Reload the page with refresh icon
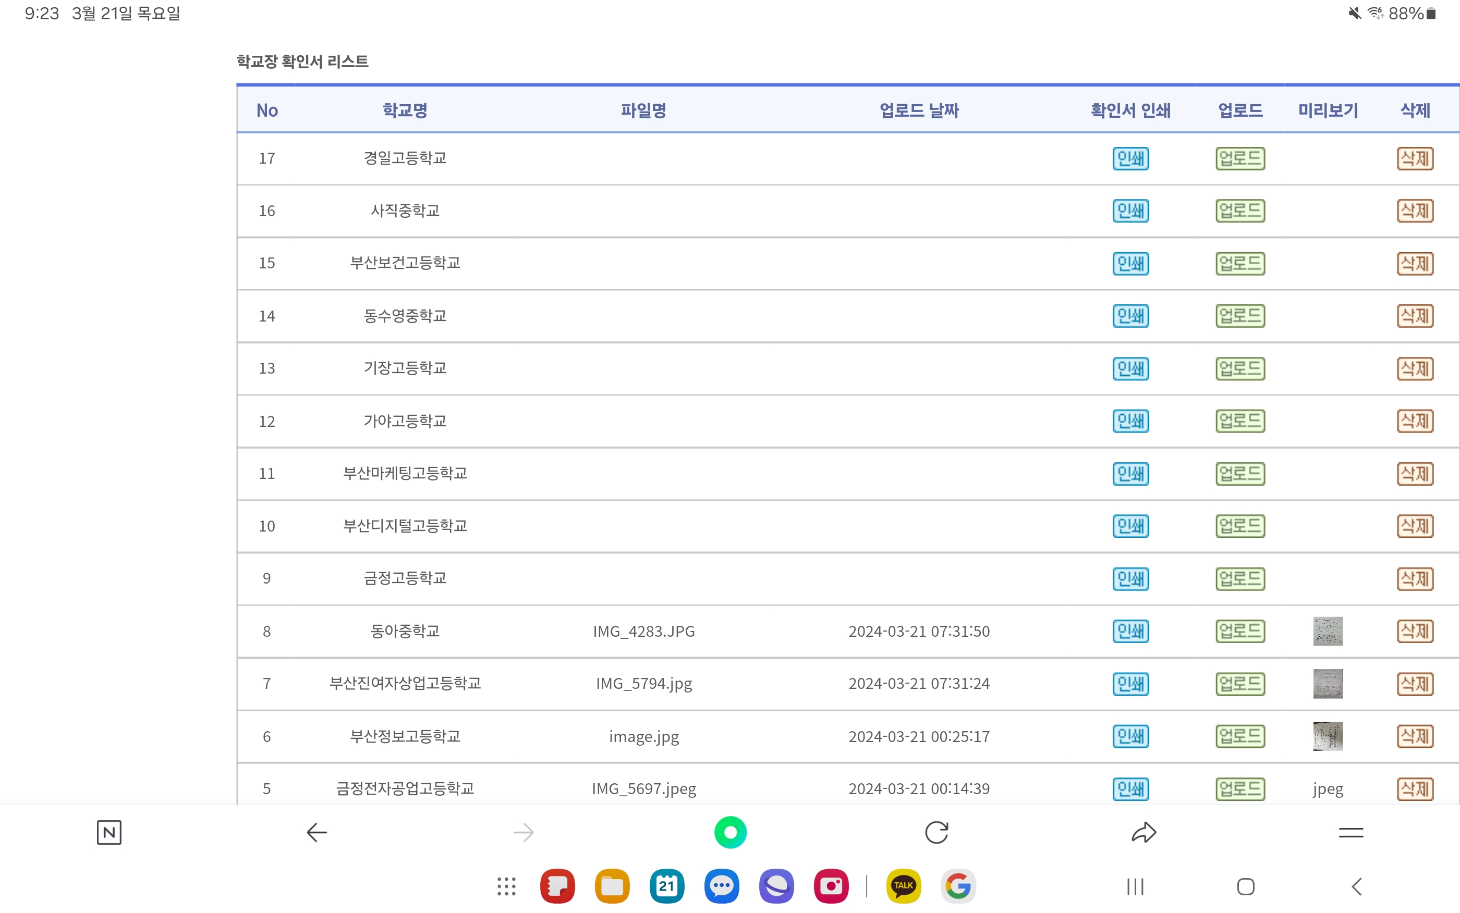Screen dimensions: 1460x913 pos(937,833)
